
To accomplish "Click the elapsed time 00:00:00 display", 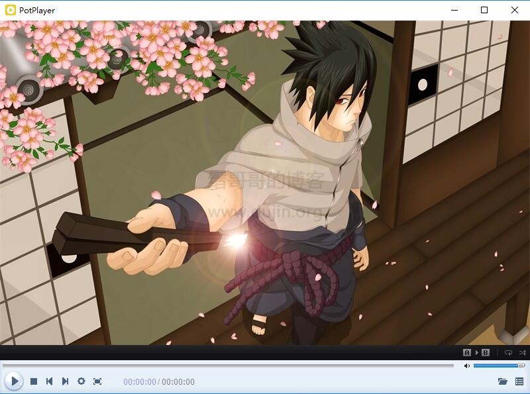I will (x=140, y=382).
